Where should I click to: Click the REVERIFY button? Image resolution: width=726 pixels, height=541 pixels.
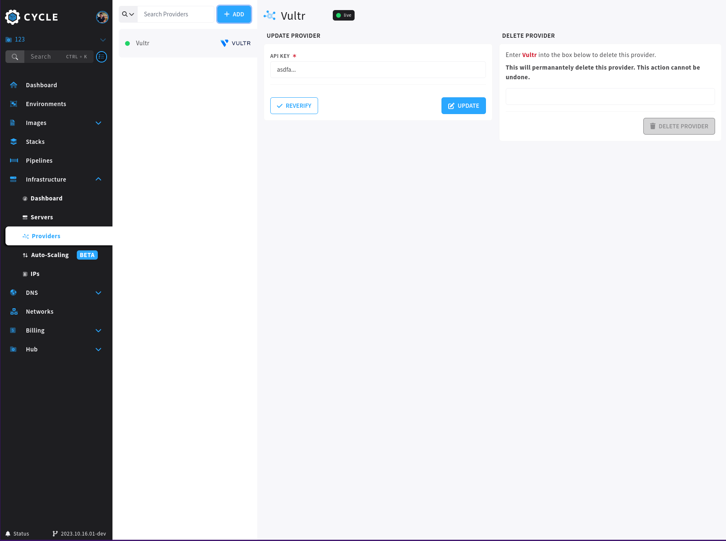point(294,106)
